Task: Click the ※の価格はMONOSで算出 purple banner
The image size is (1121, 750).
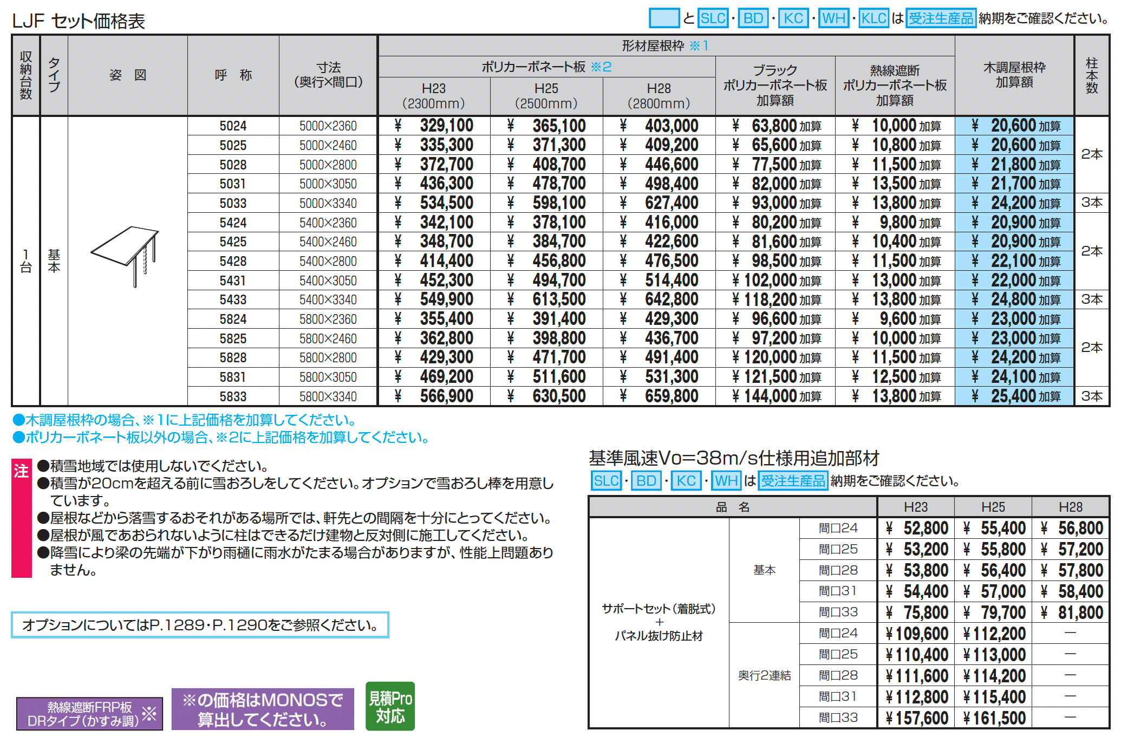Action: pyautogui.click(x=263, y=709)
